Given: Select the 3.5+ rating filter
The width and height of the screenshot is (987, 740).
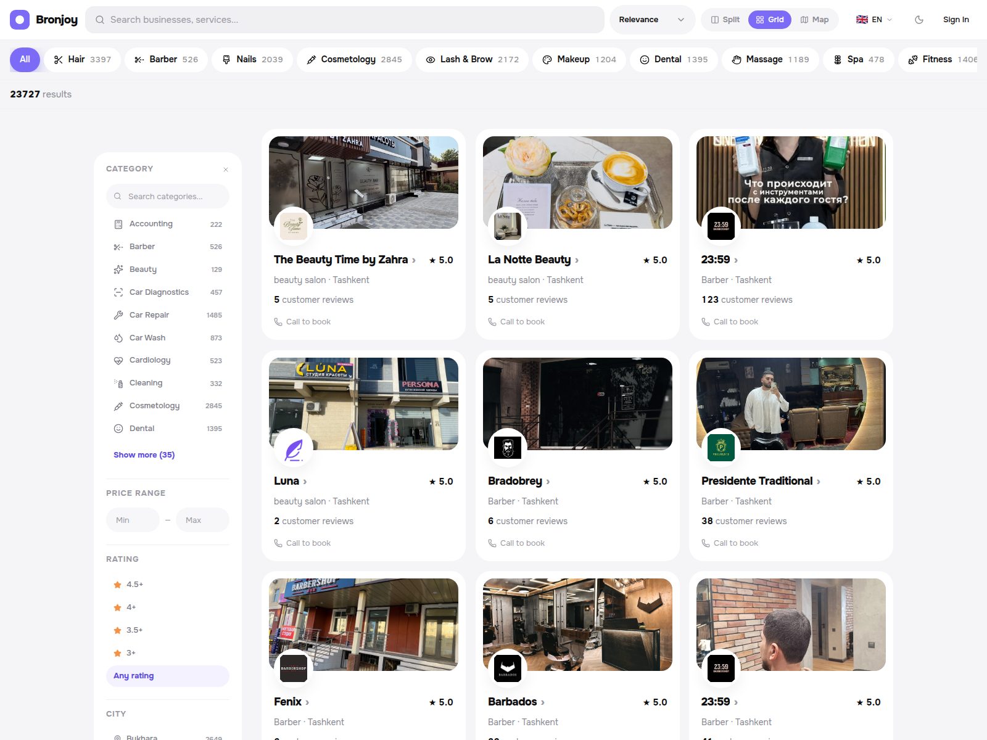Looking at the screenshot, I should [x=168, y=630].
